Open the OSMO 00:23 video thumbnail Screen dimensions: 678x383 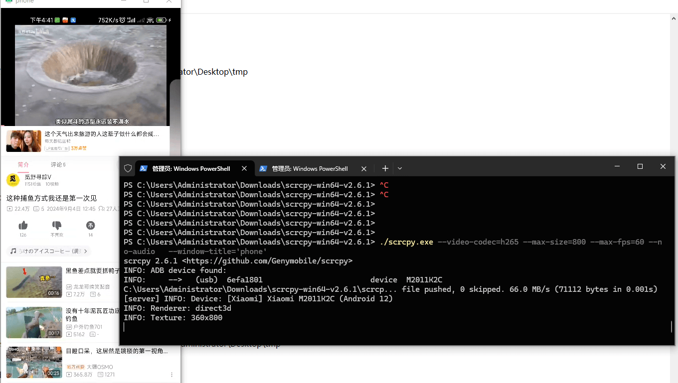(x=34, y=362)
